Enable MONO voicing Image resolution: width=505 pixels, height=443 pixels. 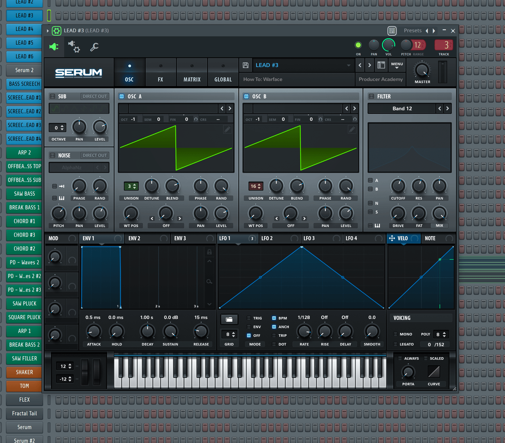click(x=396, y=334)
